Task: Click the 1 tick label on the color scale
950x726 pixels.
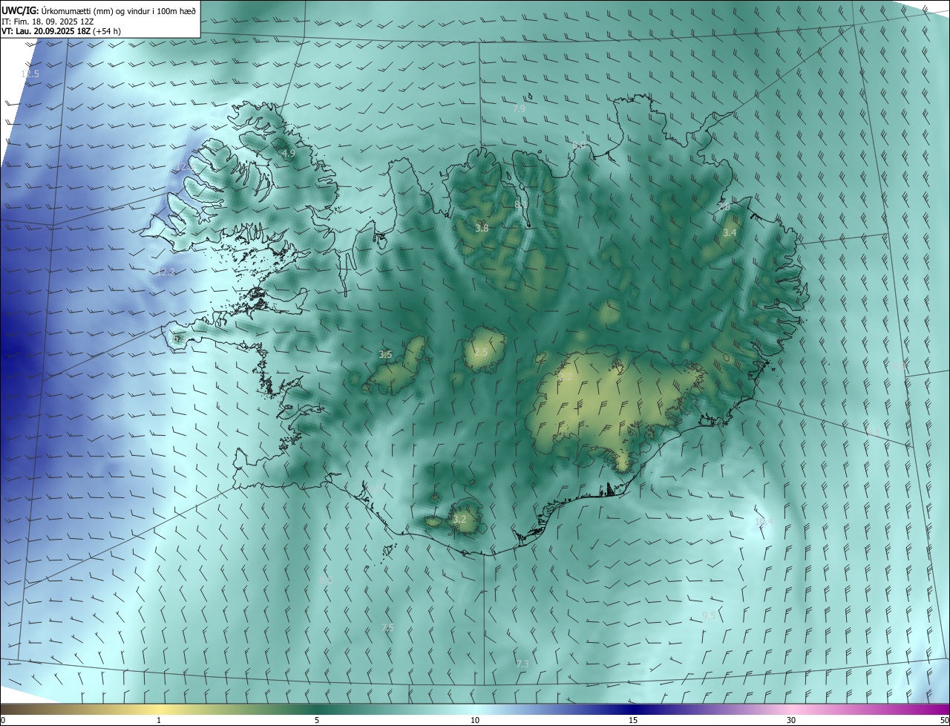Action: [159, 720]
